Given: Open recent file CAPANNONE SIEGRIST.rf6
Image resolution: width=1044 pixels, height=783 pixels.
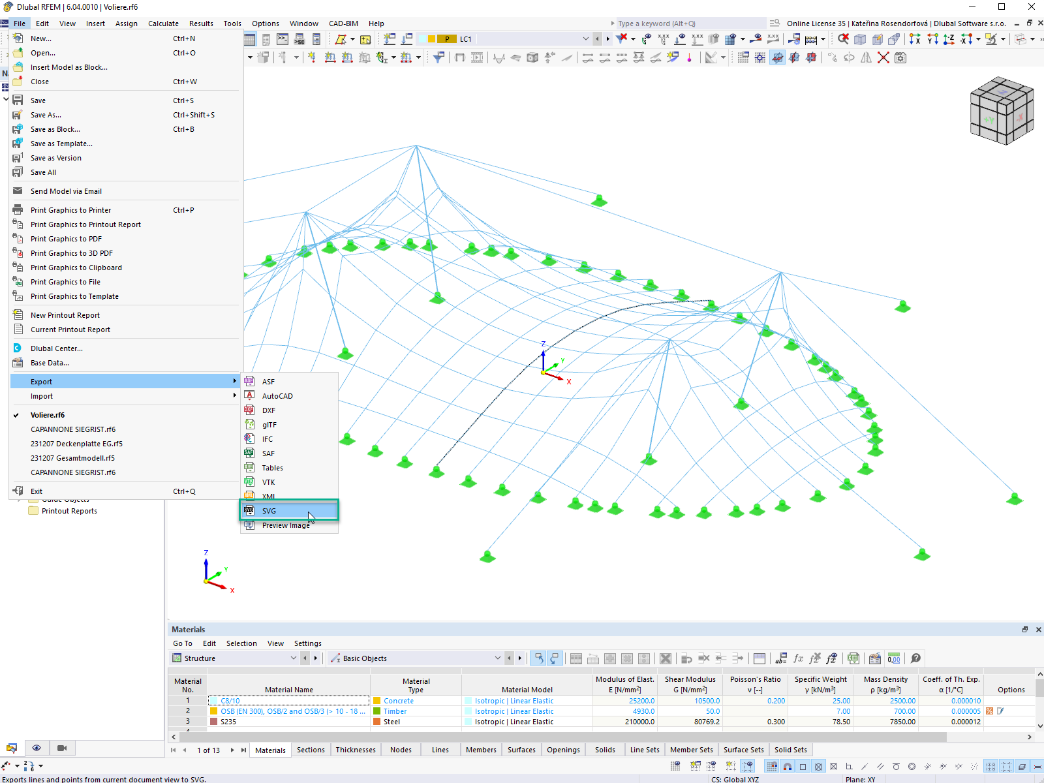Looking at the screenshot, I should 74,429.
